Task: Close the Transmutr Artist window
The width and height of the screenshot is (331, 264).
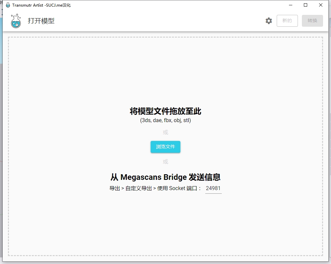Action: pyautogui.click(x=321, y=5)
